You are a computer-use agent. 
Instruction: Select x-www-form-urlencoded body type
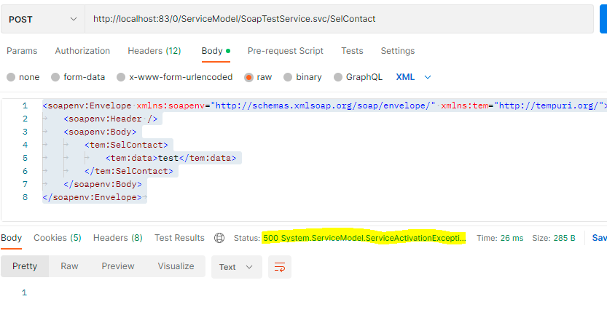click(175, 77)
